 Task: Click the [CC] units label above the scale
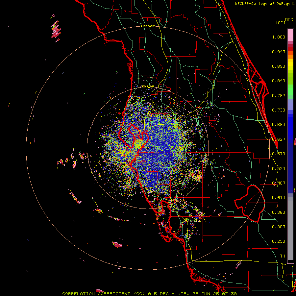281,23
